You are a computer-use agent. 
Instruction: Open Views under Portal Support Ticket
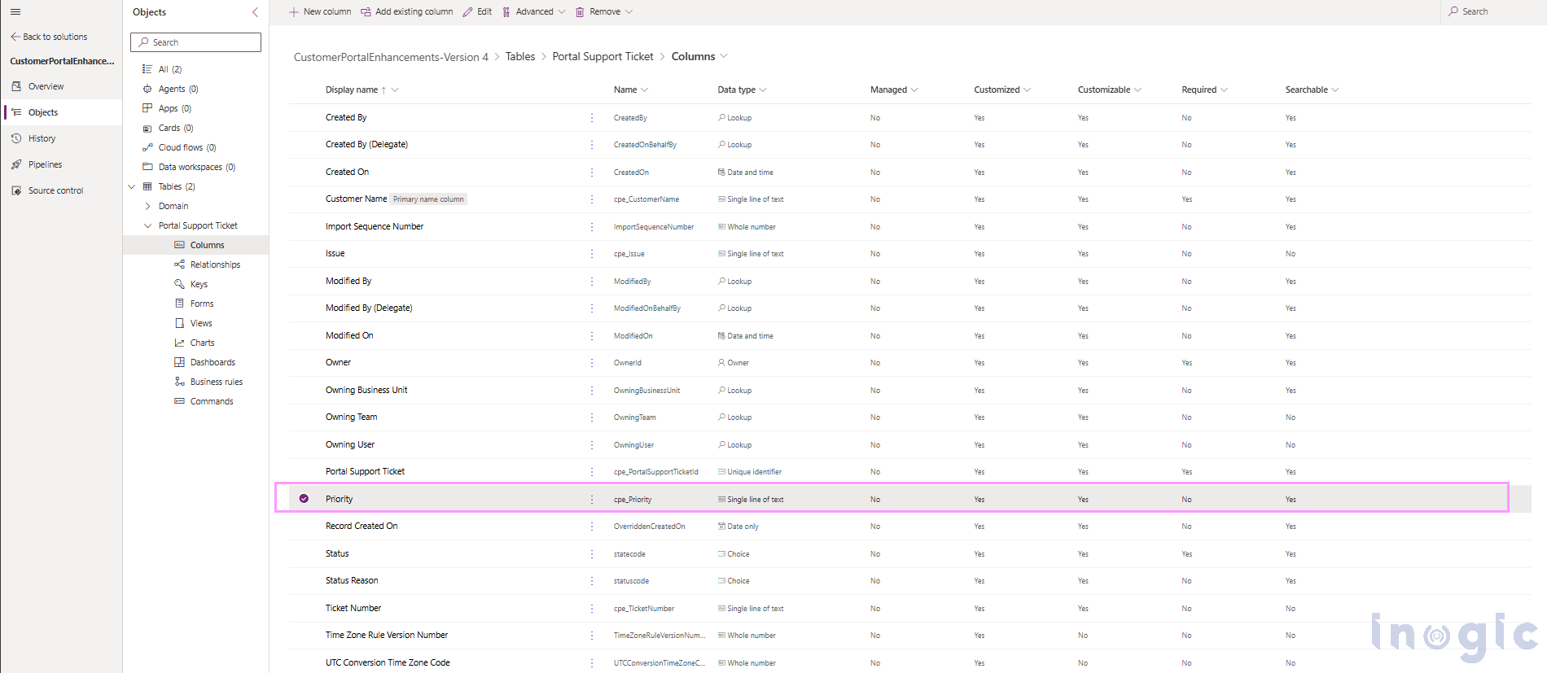pos(201,323)
